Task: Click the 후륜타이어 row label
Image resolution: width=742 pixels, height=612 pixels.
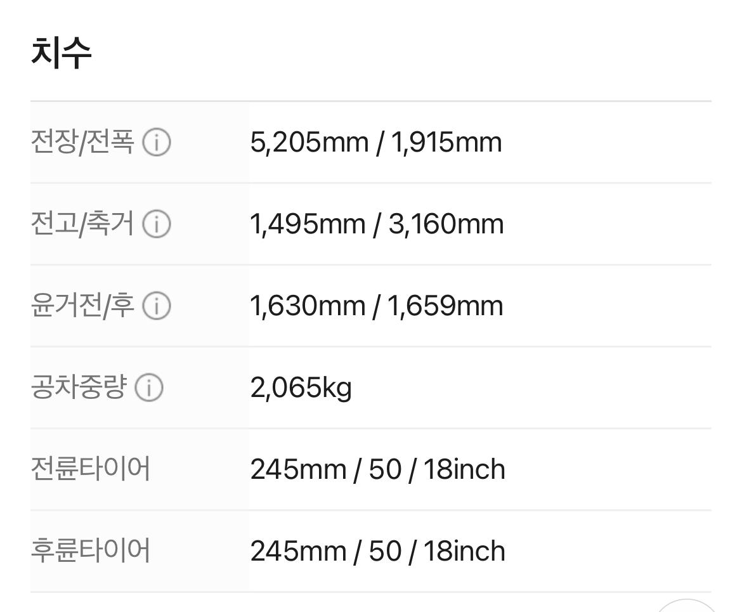Action: coord(90,551)
